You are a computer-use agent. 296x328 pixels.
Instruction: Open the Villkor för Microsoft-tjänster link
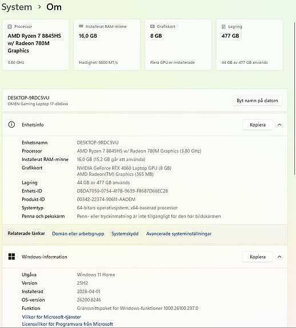click(51, 317)
